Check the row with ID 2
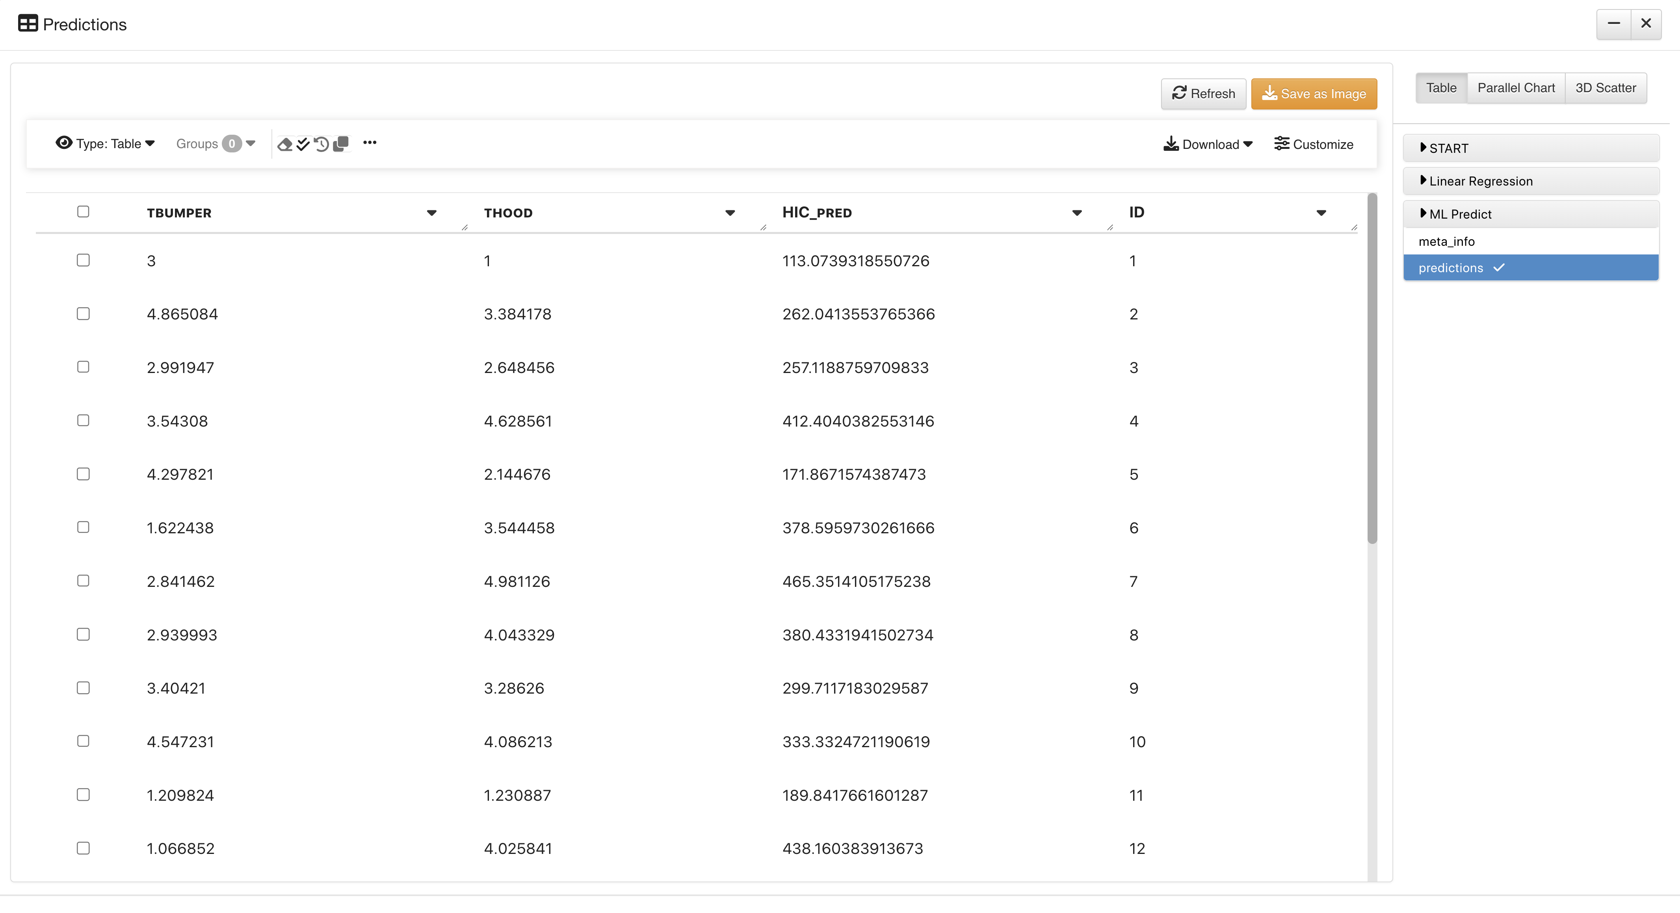1680x913 pixels. pyautogui.click(x=83, y=314)
